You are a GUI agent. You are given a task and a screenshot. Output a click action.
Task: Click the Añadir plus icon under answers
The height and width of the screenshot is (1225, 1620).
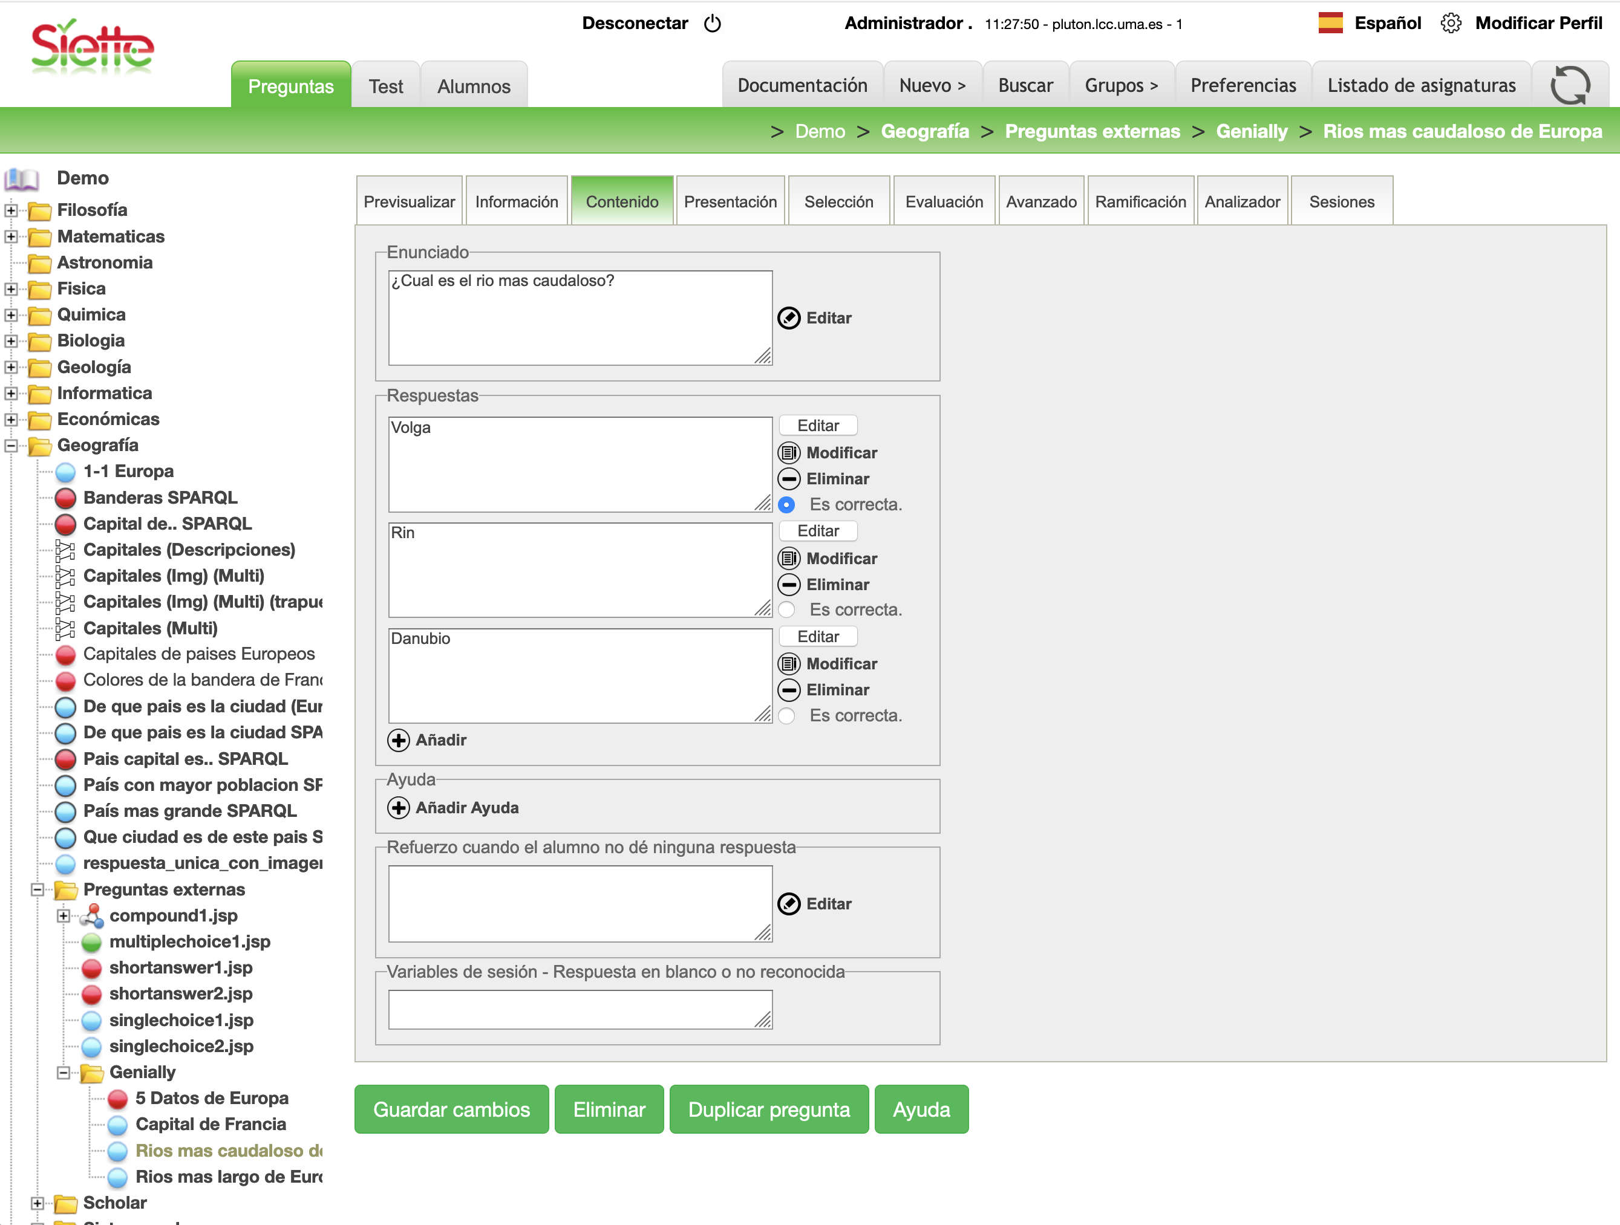[399, 740]
